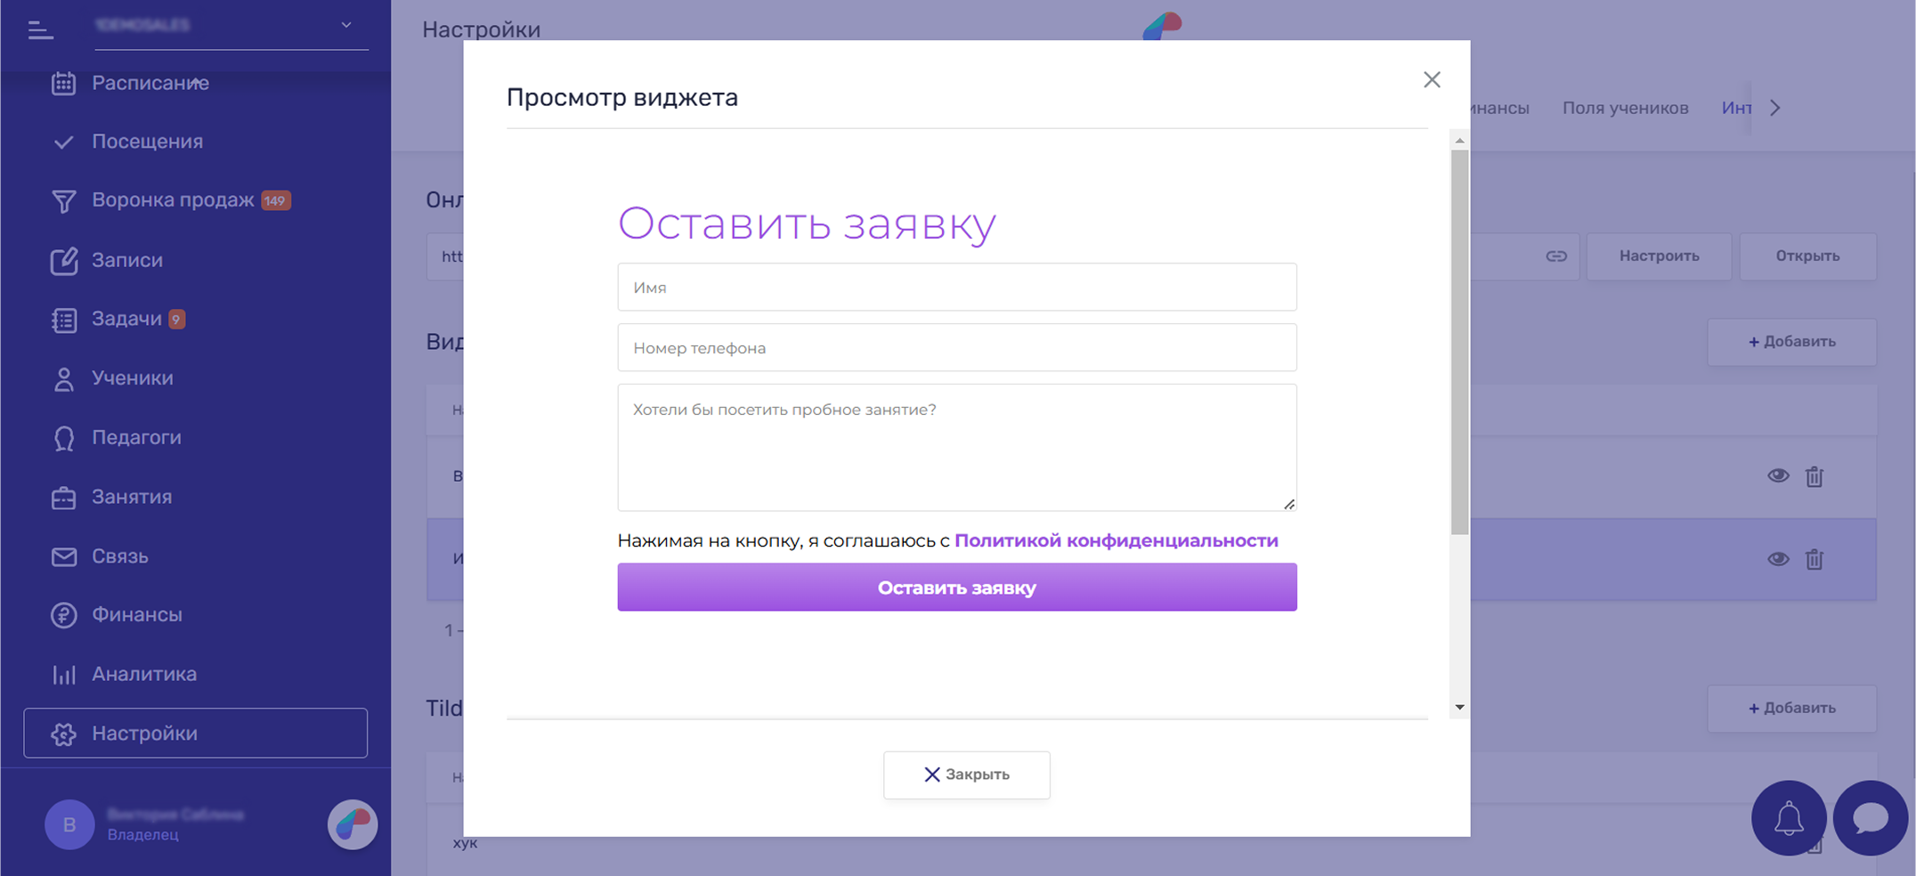Image resolution: width=1916 pixels, height=876 pixels.
Task: Click the user avatar in sidebar
Action: pos(69,824)
